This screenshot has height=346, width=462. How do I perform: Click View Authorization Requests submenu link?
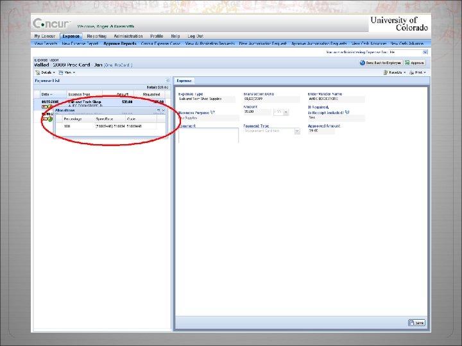210,44
